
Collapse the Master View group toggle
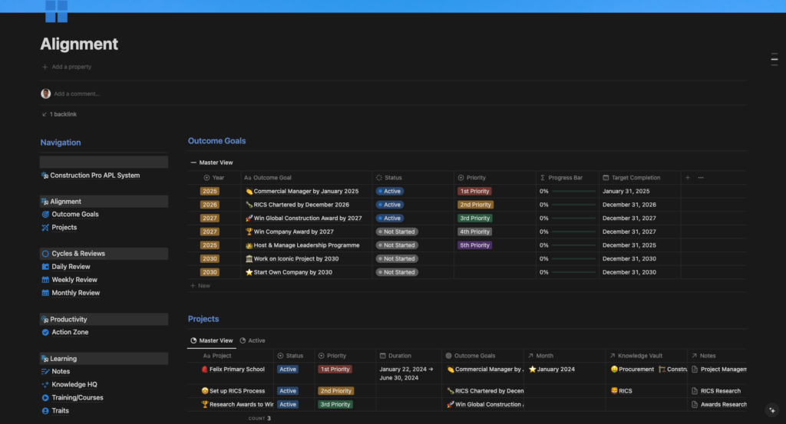[x=193, y=163]
